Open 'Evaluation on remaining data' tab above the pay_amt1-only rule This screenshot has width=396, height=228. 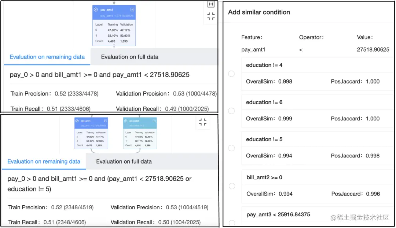pyautogui.click(x=47, y=57)
